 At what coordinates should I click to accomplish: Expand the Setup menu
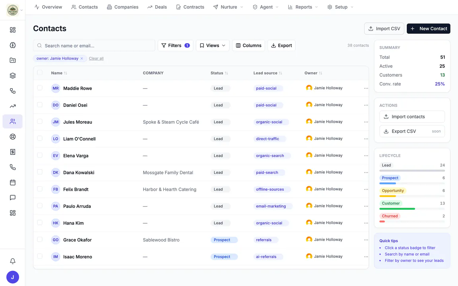(340, 7)
